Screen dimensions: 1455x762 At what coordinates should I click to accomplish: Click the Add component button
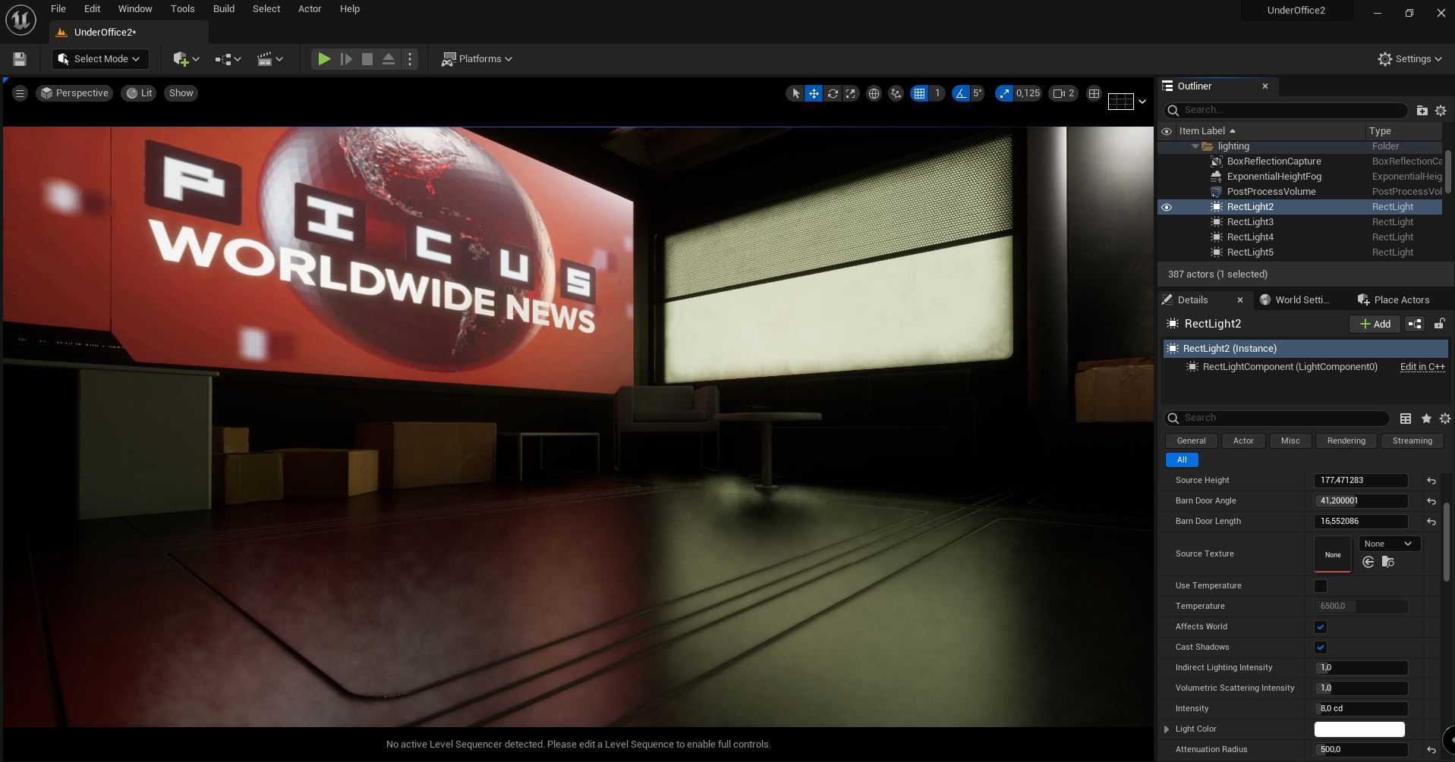pos(1375,324)
